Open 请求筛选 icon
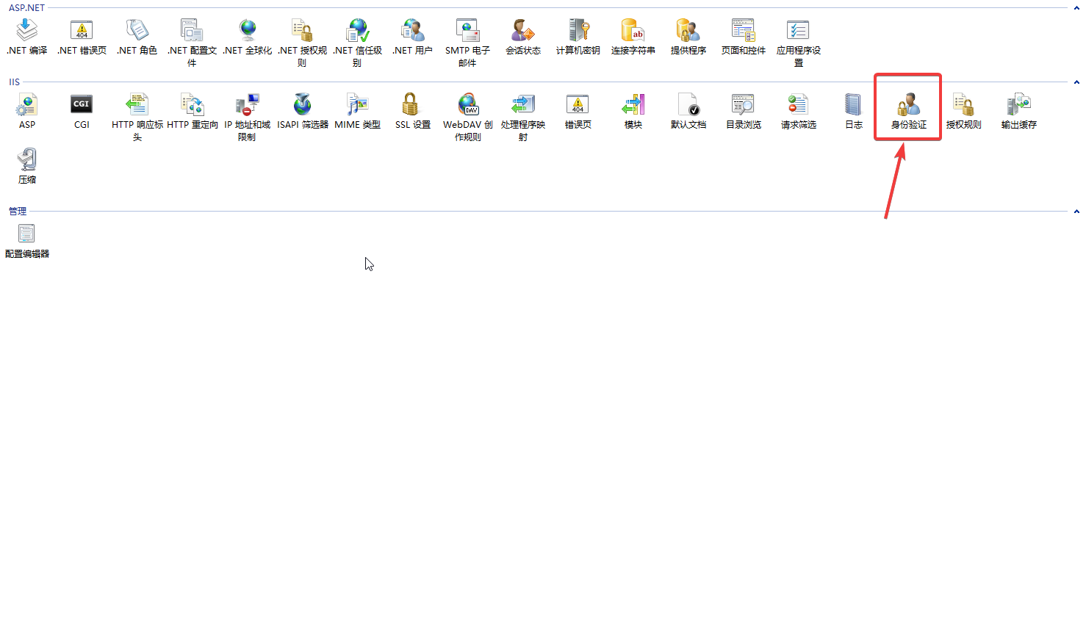Viewport: 1086px width, 620px height. (798, 104)
